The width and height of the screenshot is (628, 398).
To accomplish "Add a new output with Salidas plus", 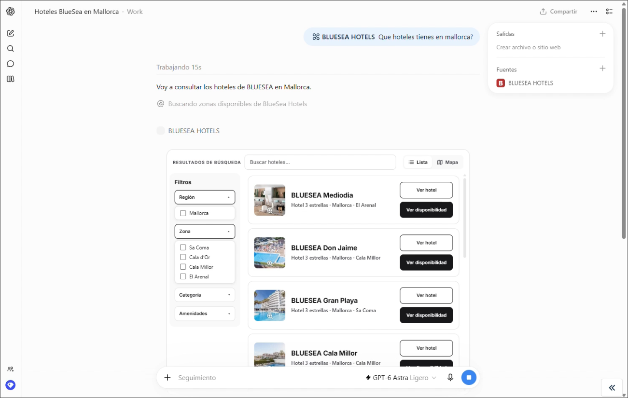I will point(602,34).
